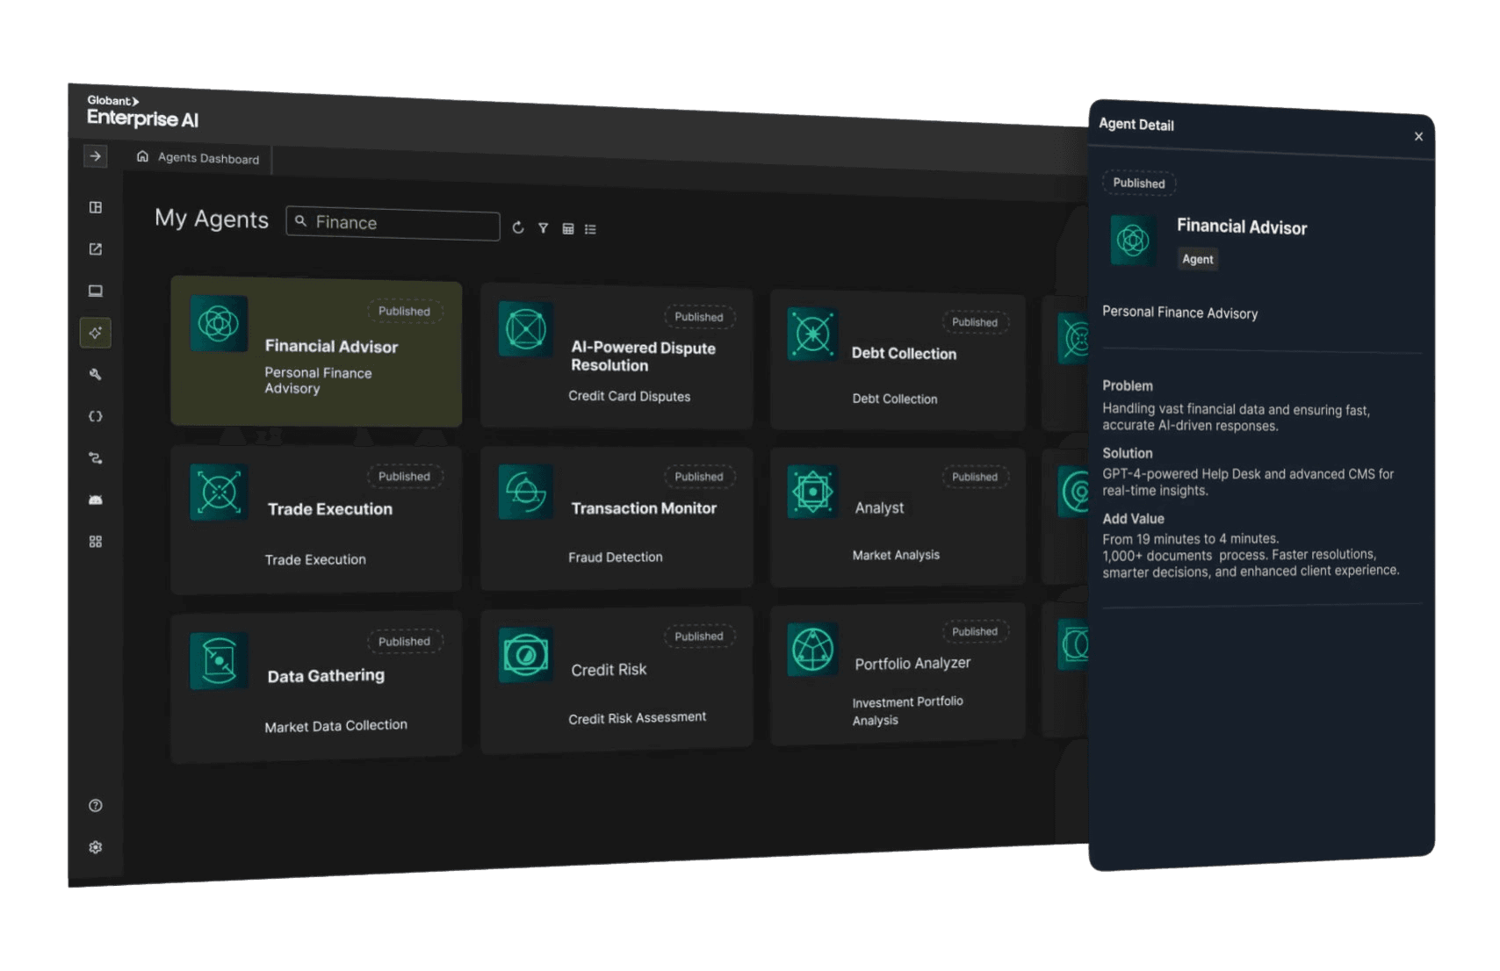Click the Agent tag in detail panel
The height and width of the screenshot is (971, 1500).
coord(1197,259)
